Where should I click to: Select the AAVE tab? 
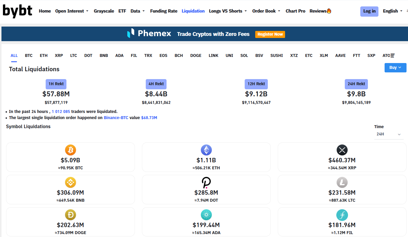click(341, 55)
